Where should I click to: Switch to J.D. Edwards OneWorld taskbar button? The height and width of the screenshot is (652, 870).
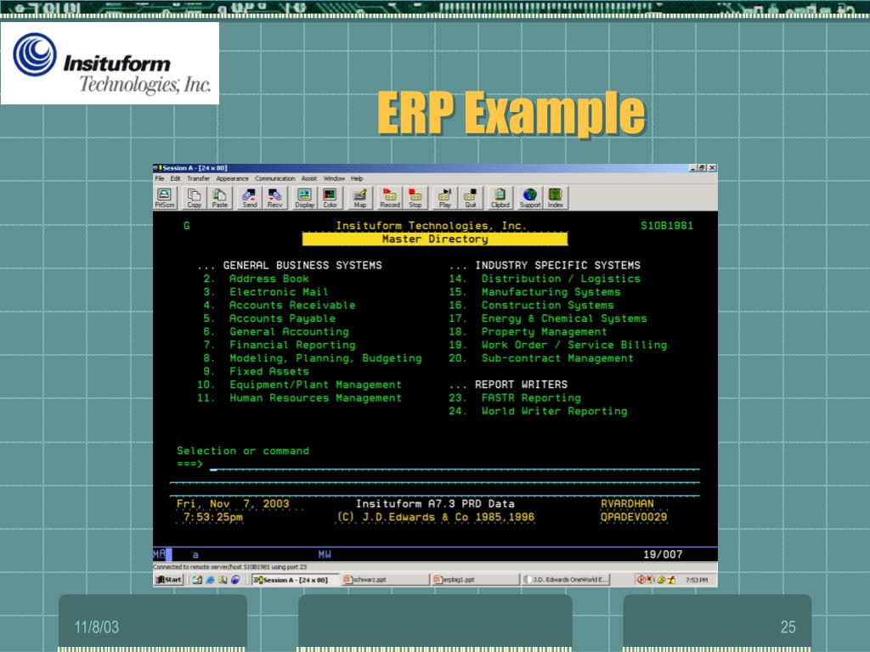pos(566,579)
